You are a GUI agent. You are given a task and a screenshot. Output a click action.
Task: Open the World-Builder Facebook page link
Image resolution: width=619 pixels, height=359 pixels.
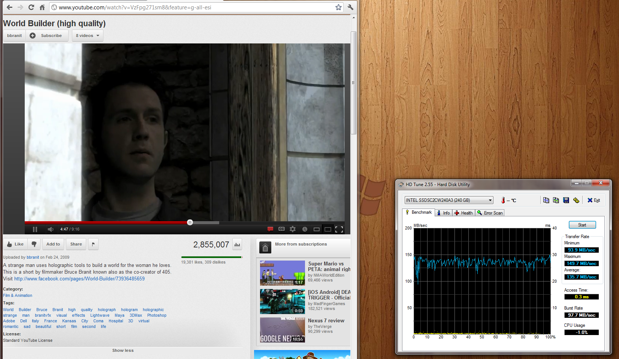(79, 279)
